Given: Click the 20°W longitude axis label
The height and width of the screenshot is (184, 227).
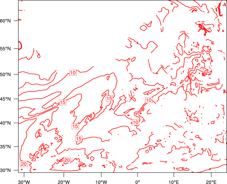Looking at the screenshot, I should (64, 182).
